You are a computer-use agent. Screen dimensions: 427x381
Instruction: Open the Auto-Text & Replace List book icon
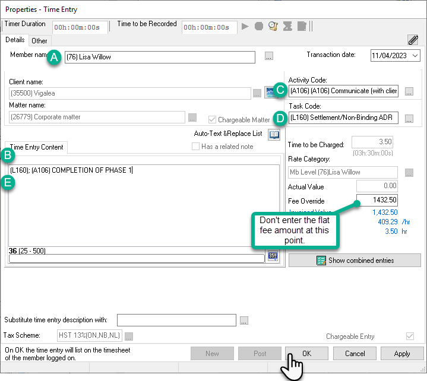click(274, 135)
